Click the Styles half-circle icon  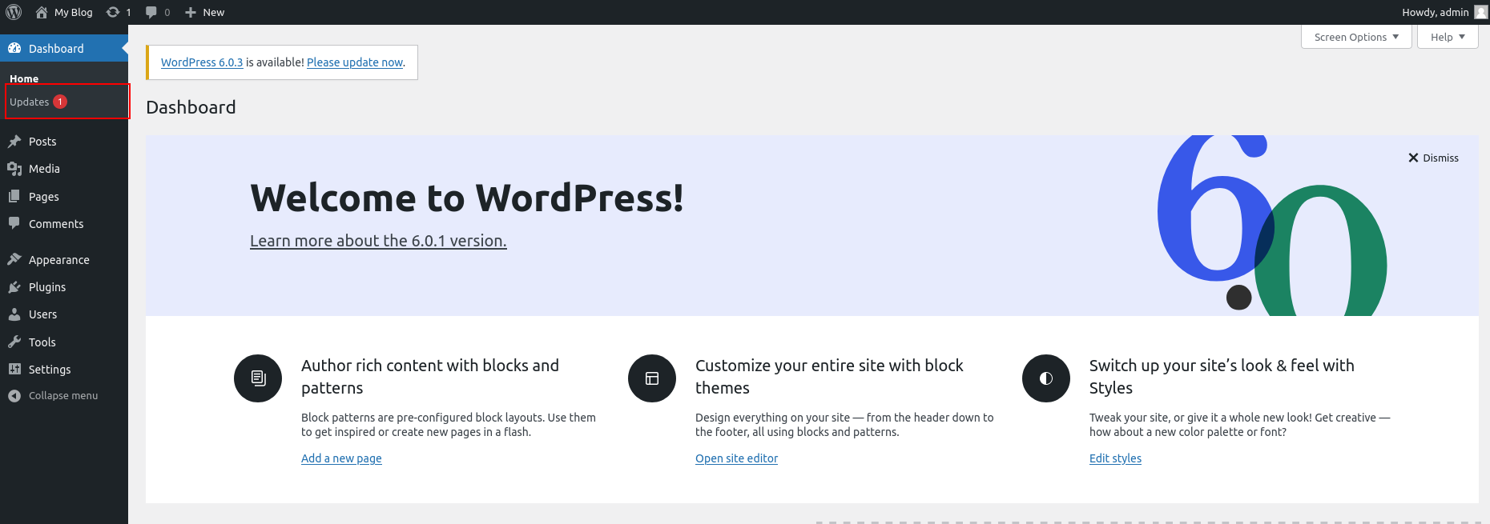pos(1046,378)
